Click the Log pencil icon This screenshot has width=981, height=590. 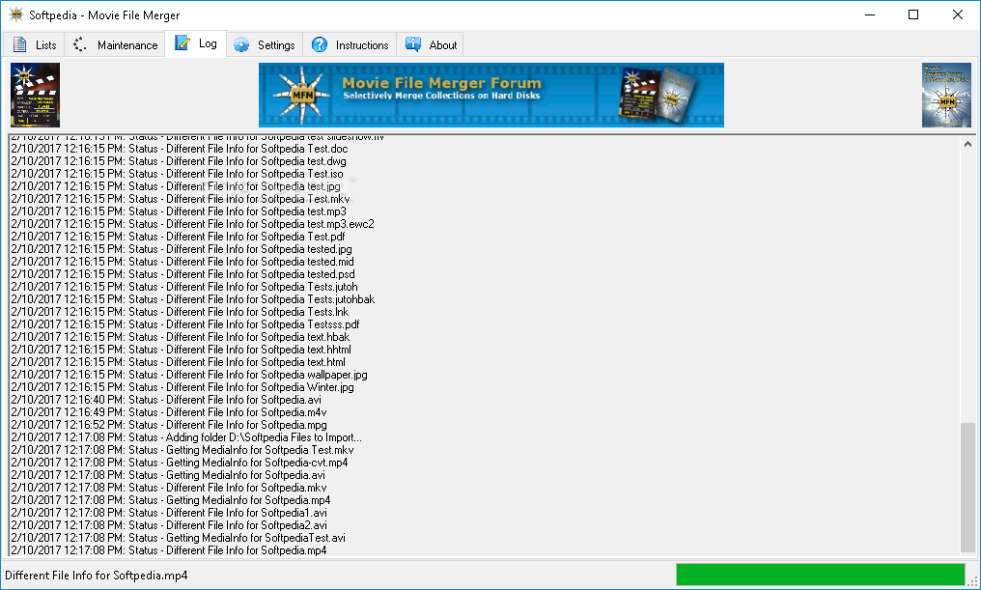[x=182, y=42]
